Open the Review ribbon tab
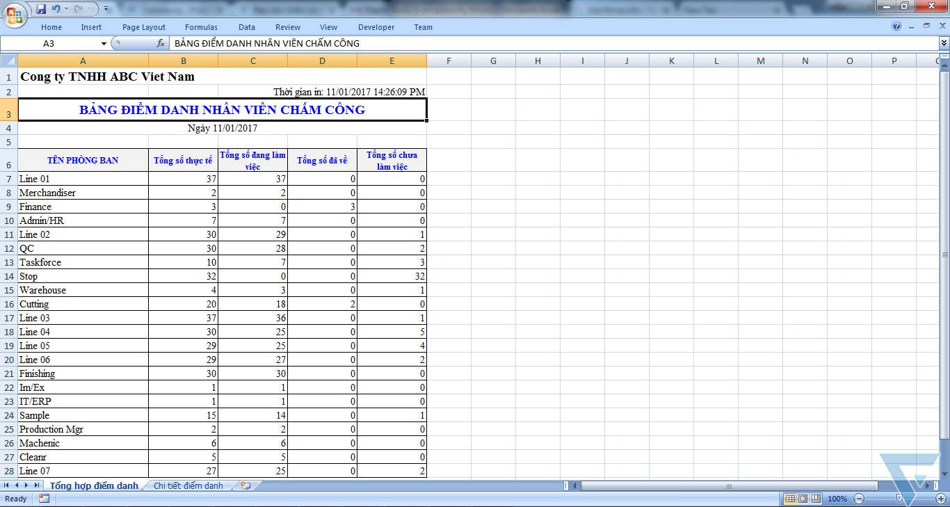 [x=288, y=27]
